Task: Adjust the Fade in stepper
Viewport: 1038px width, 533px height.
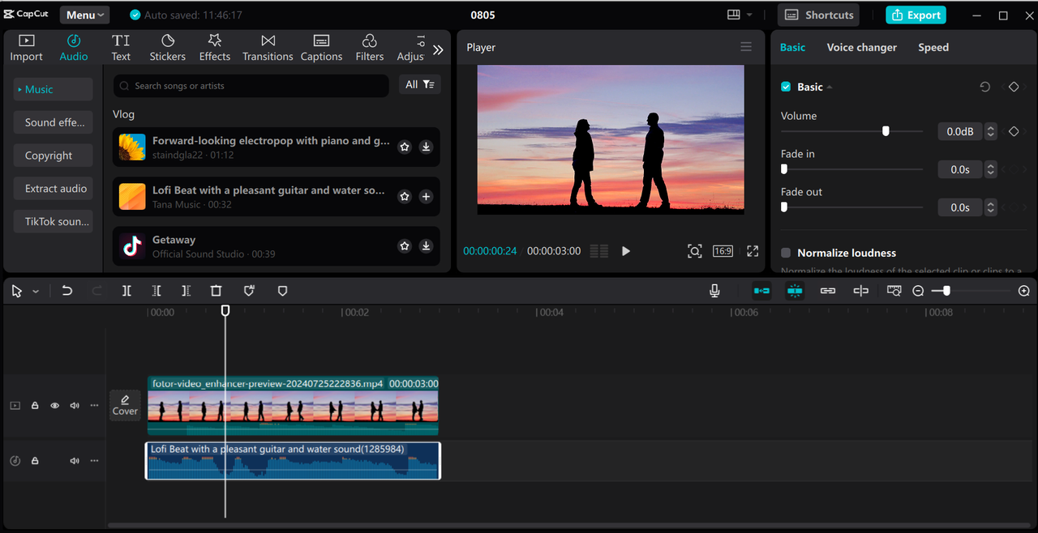Action: pyautogui.click(x=990, y=169)
